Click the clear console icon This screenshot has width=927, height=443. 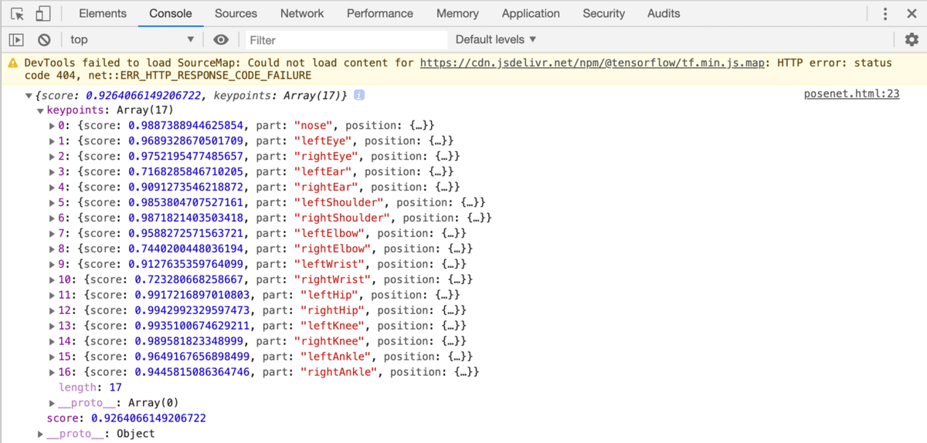44,39
